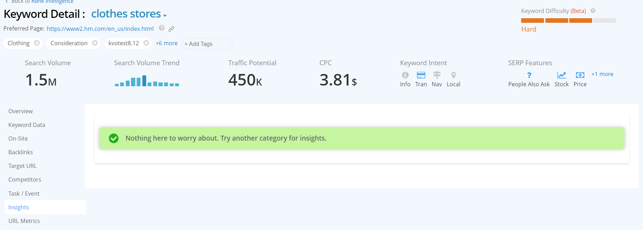Click the Nav intent signpost icon
The width and height of the screenshot is (643, 230).
tap(437, 75)
